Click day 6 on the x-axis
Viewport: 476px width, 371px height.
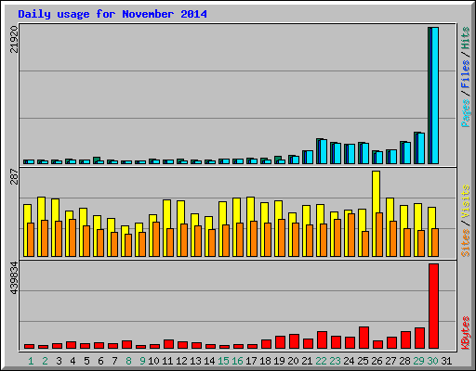(x=100, y=361)
